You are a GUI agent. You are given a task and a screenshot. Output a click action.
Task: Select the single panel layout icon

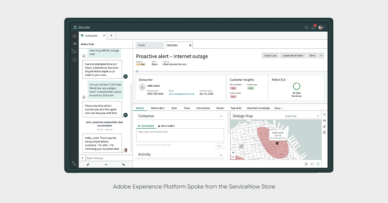318,164
